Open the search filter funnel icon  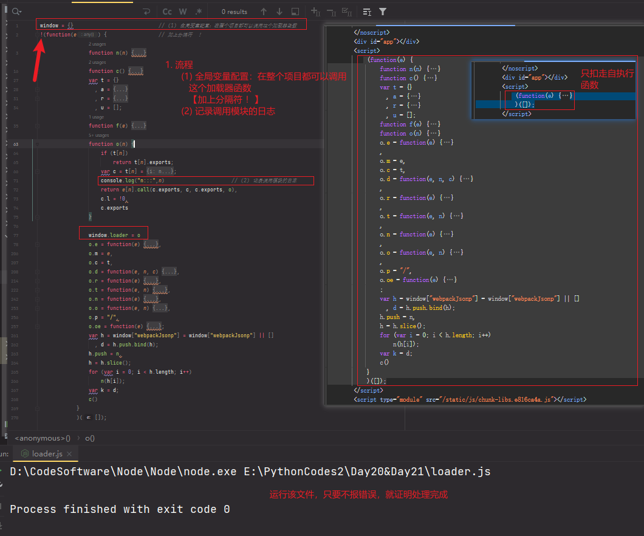[x=382, y=12]
